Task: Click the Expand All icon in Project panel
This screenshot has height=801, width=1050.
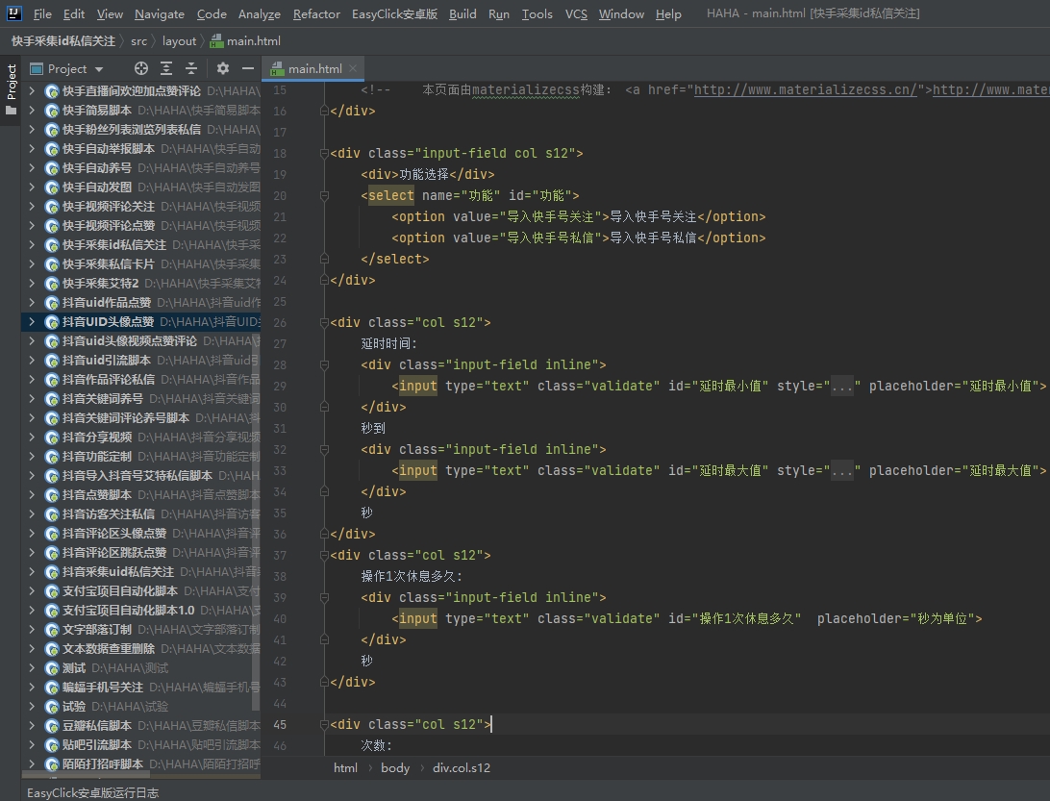Action: [x=166, y=68]
